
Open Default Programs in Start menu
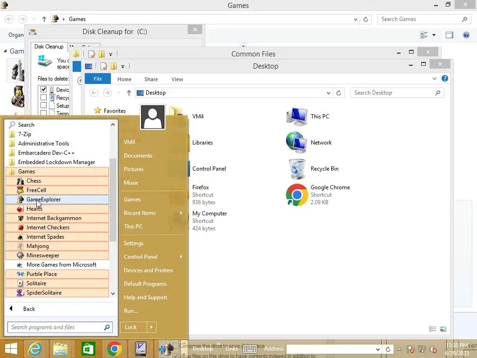click(x=145, y=284)
